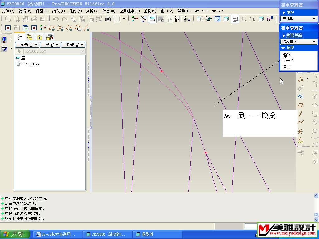Click 下一个 in the menu manager
Screen dimensions: 319x239
coord(288,61)
